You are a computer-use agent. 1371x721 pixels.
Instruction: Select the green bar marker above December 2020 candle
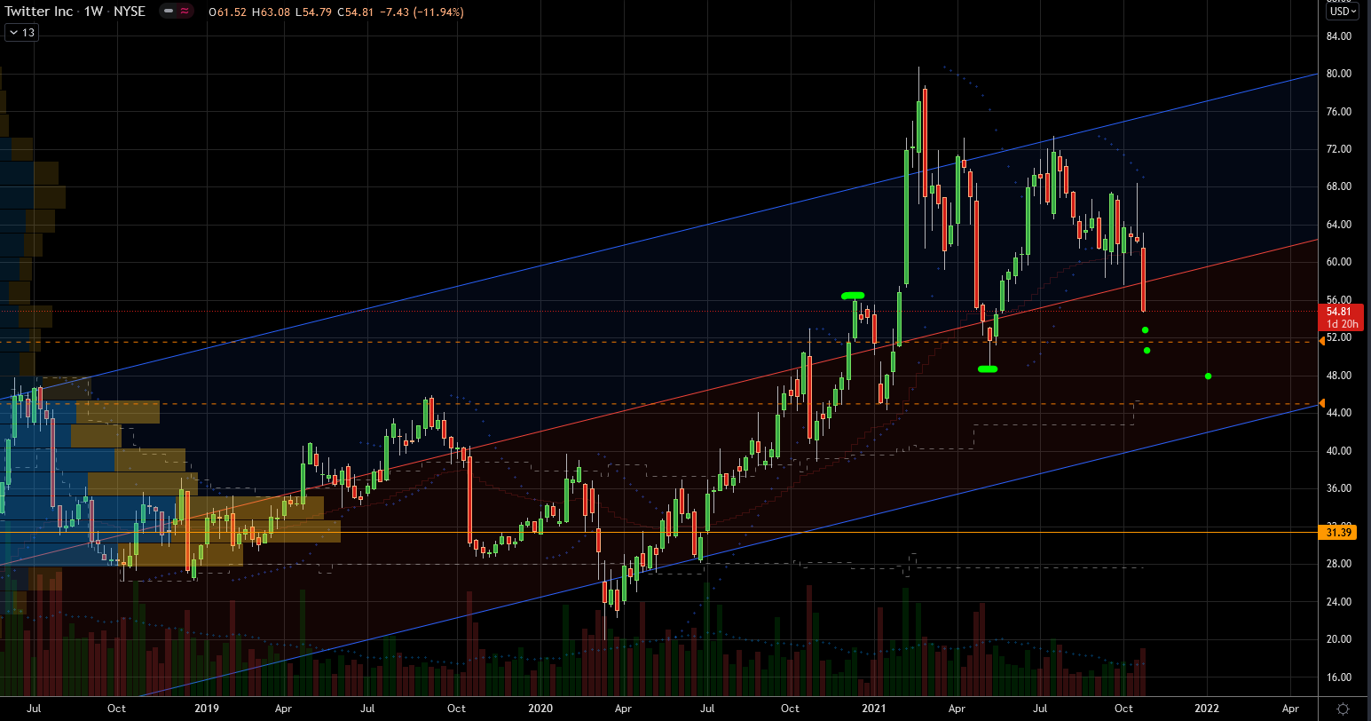click(853, 295)
